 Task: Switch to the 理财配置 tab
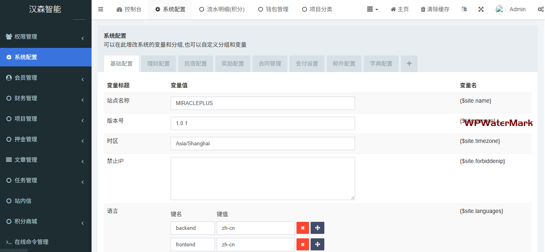point(159,64)
